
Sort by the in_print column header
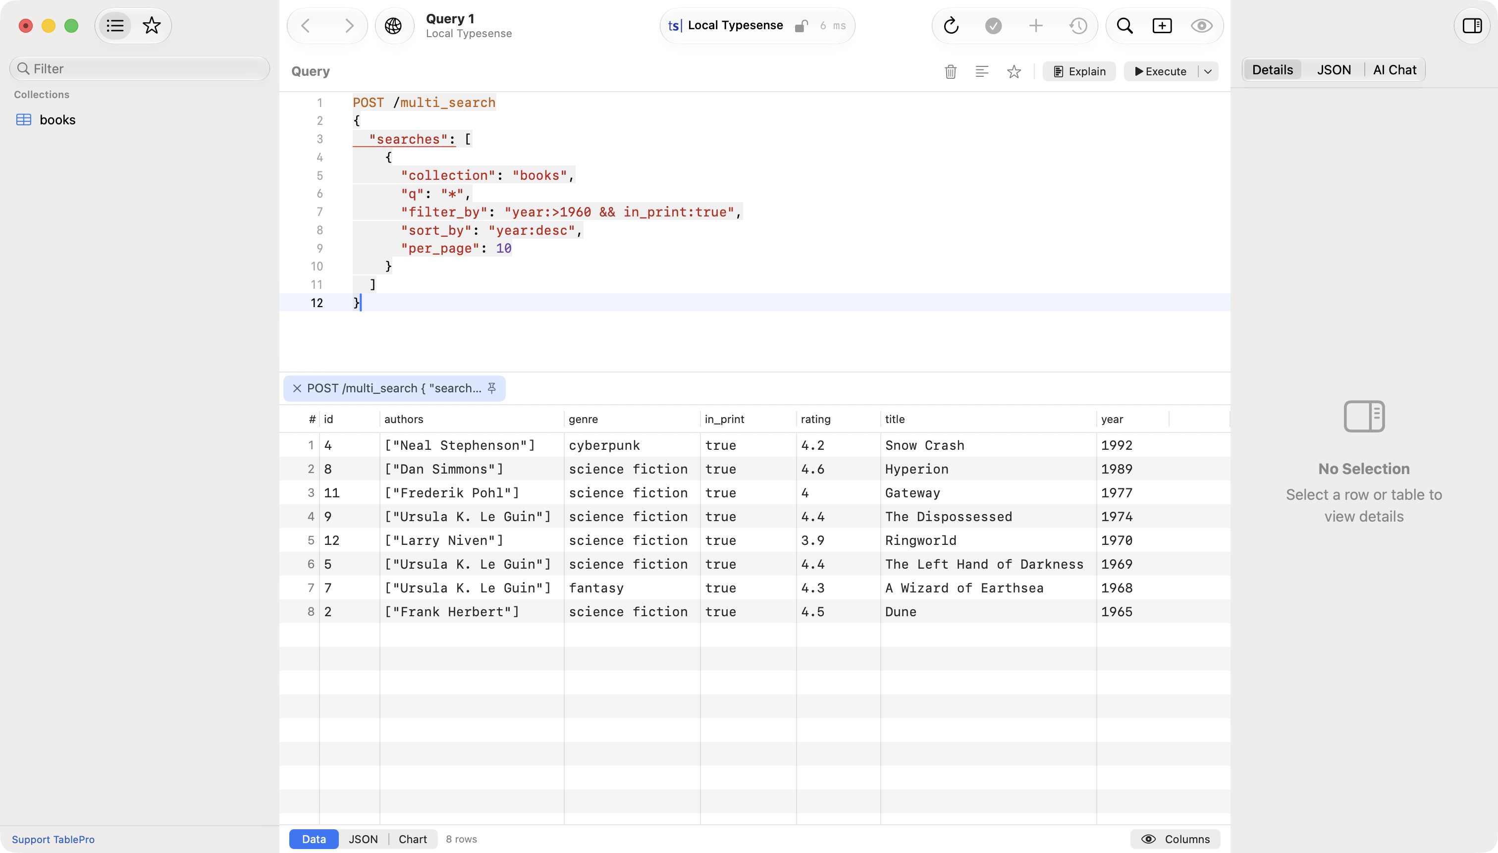[748, 420]
